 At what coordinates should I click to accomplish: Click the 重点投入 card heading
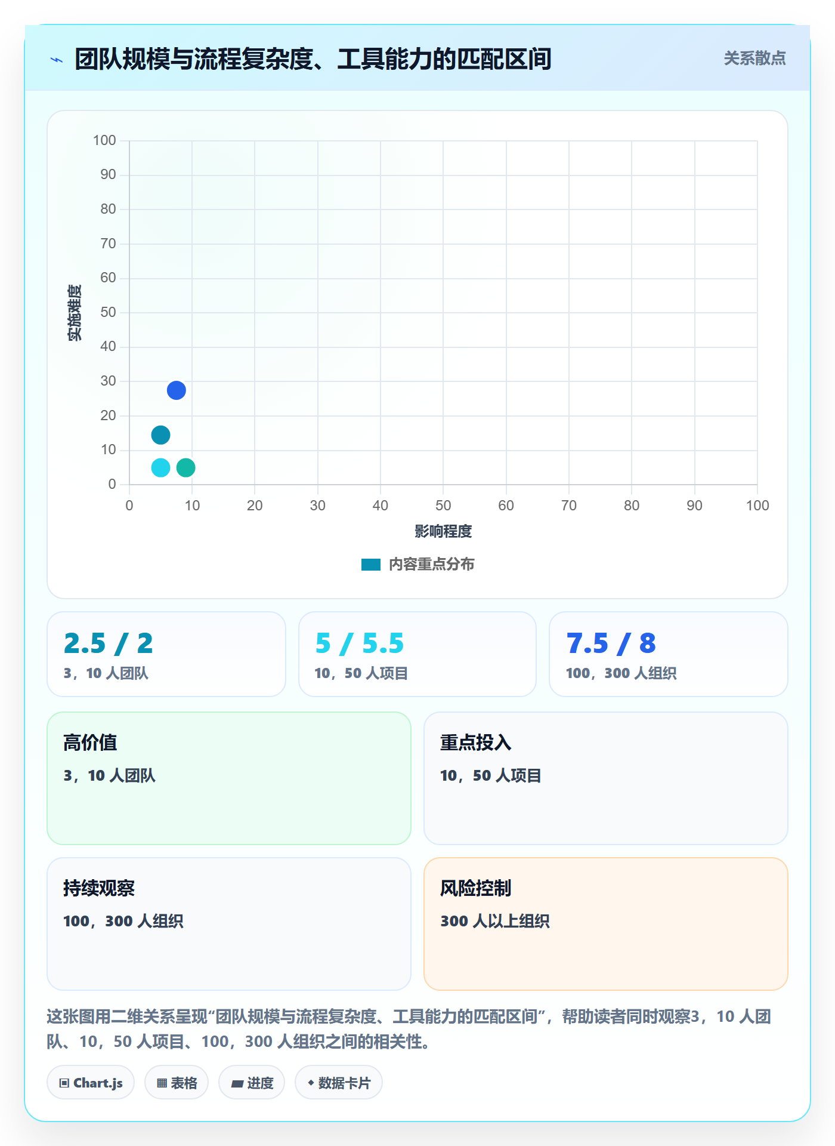[x=476, y=743]
